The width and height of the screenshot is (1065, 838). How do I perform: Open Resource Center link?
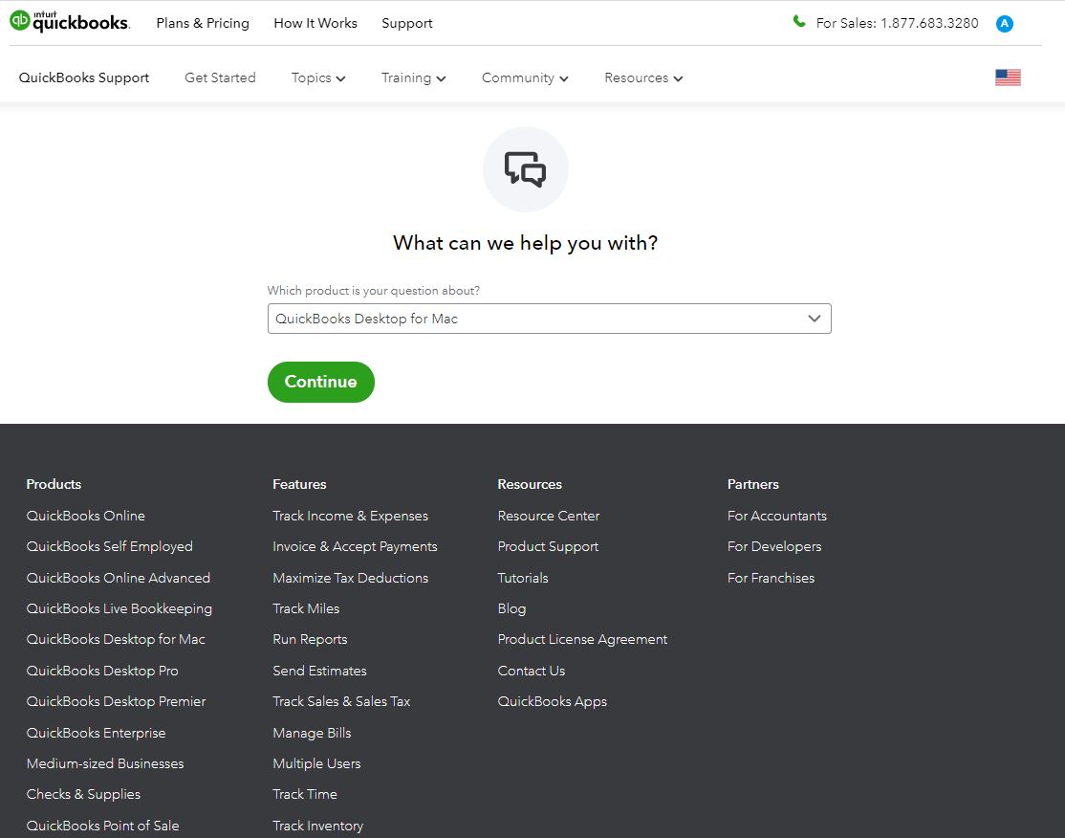[548, 516]
